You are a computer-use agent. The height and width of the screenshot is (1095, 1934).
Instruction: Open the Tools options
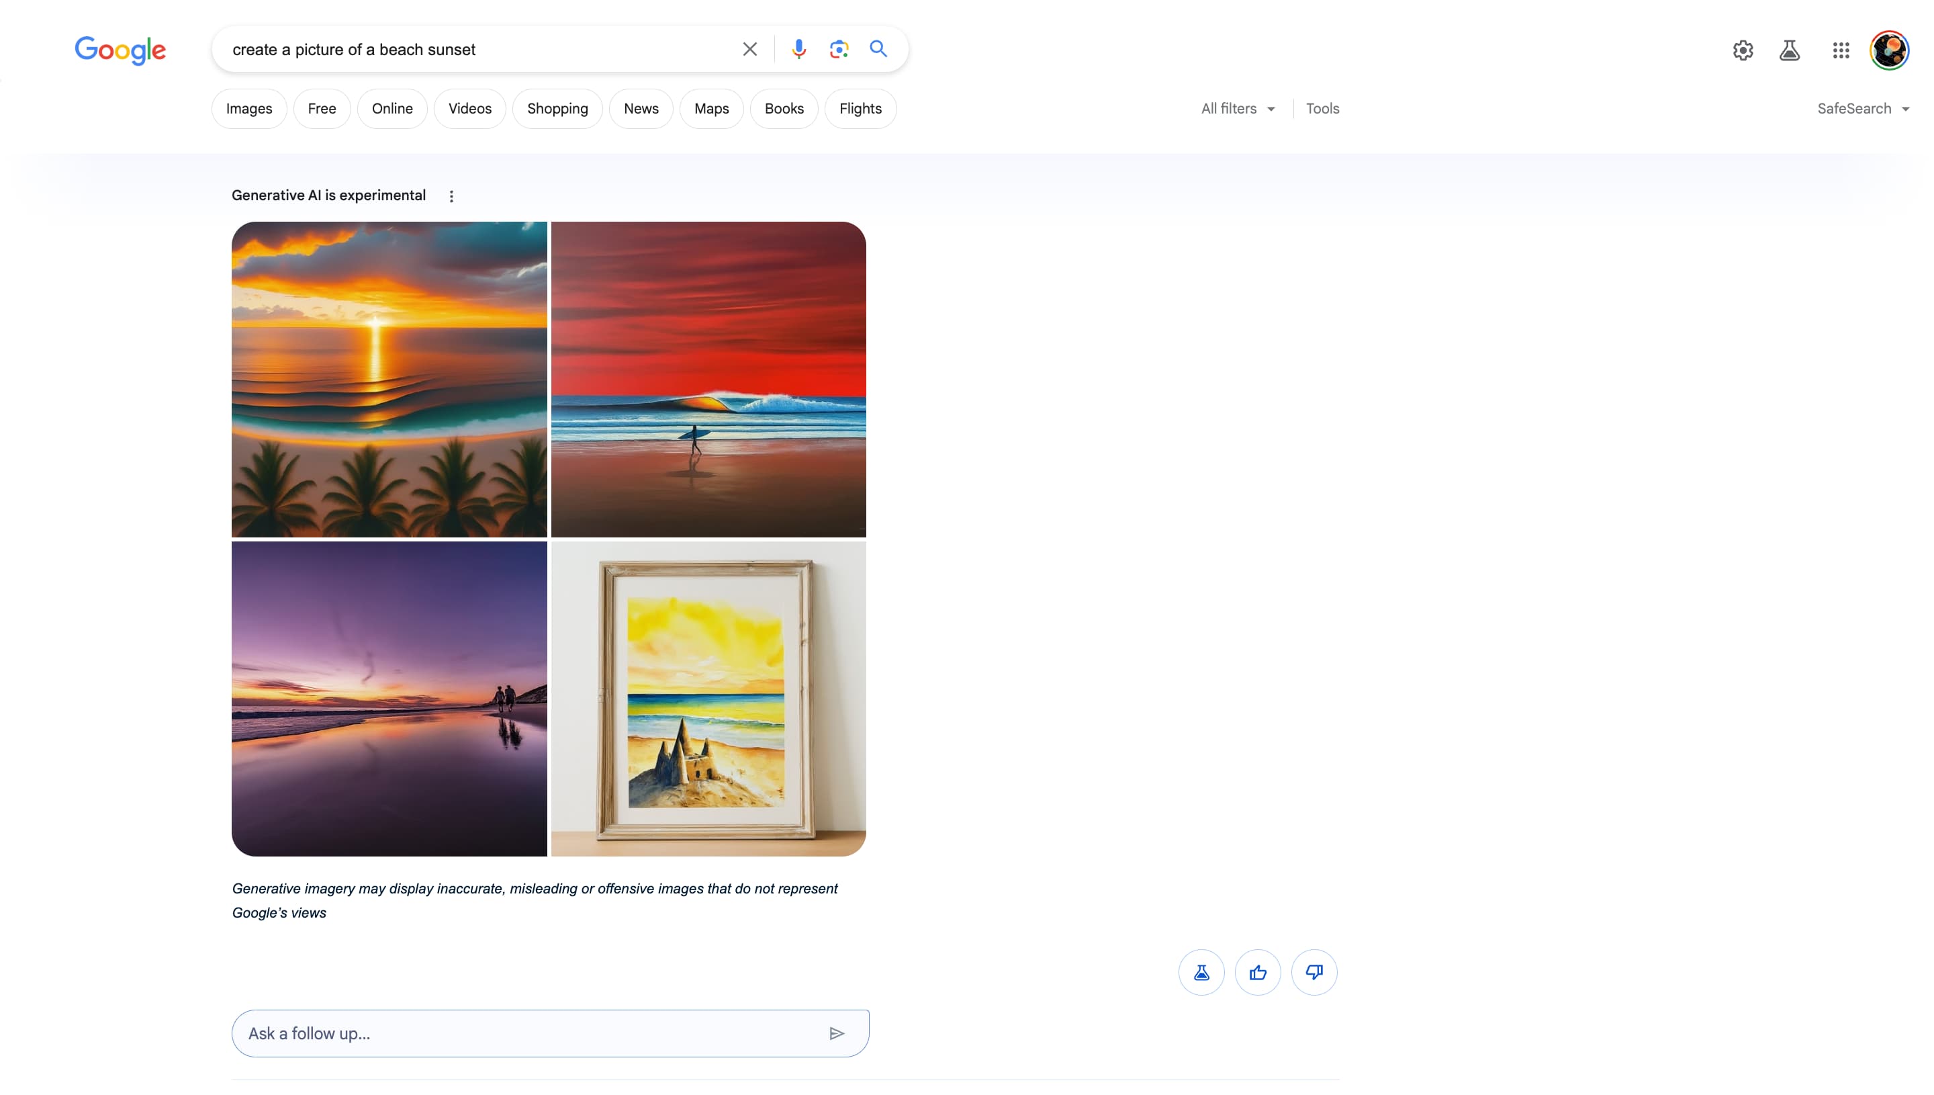[x=1322, y=108]
